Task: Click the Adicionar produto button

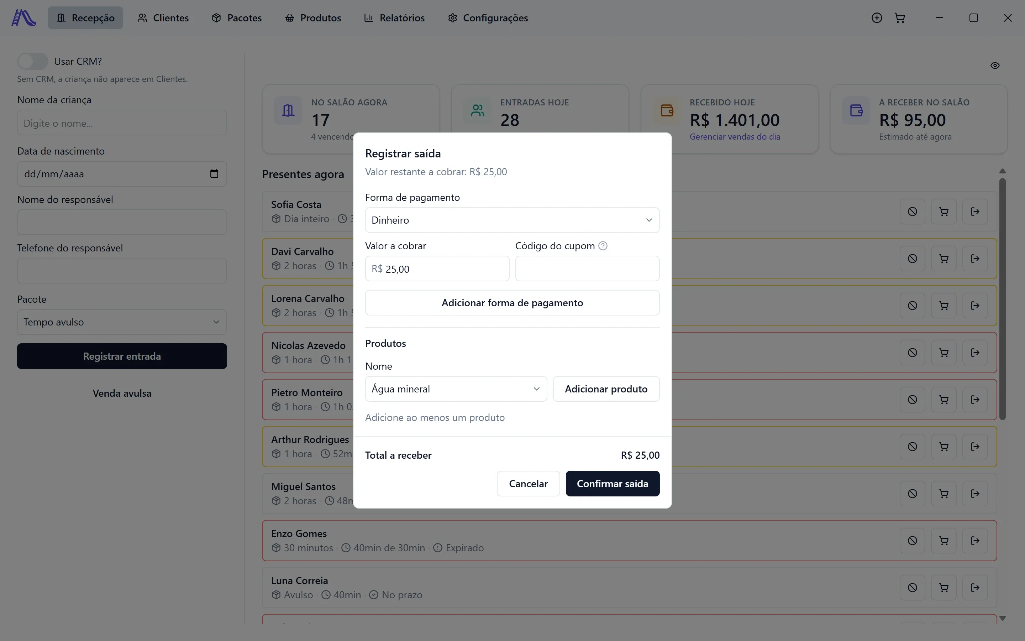Action: 606,389
